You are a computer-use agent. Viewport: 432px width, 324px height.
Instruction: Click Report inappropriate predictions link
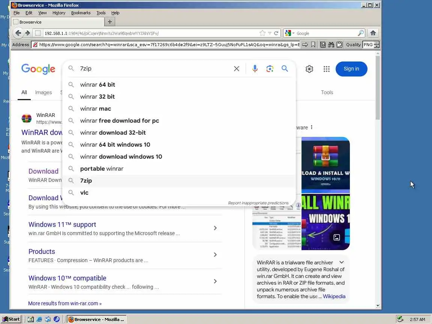[x=258, y=203]
